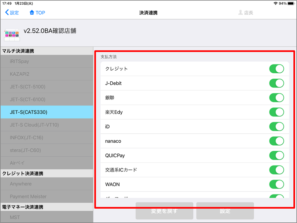Toggle the 銀聯 payment switch
The height and width of the screenshot is (223, 297).
tap(277, 97)
